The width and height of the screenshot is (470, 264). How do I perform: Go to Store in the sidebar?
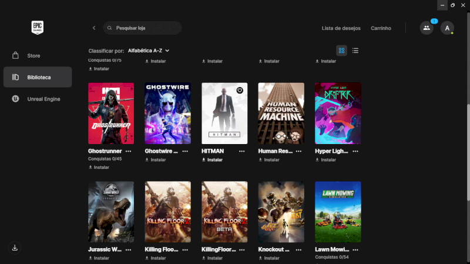pyautogui.click(x=33, y=56)
